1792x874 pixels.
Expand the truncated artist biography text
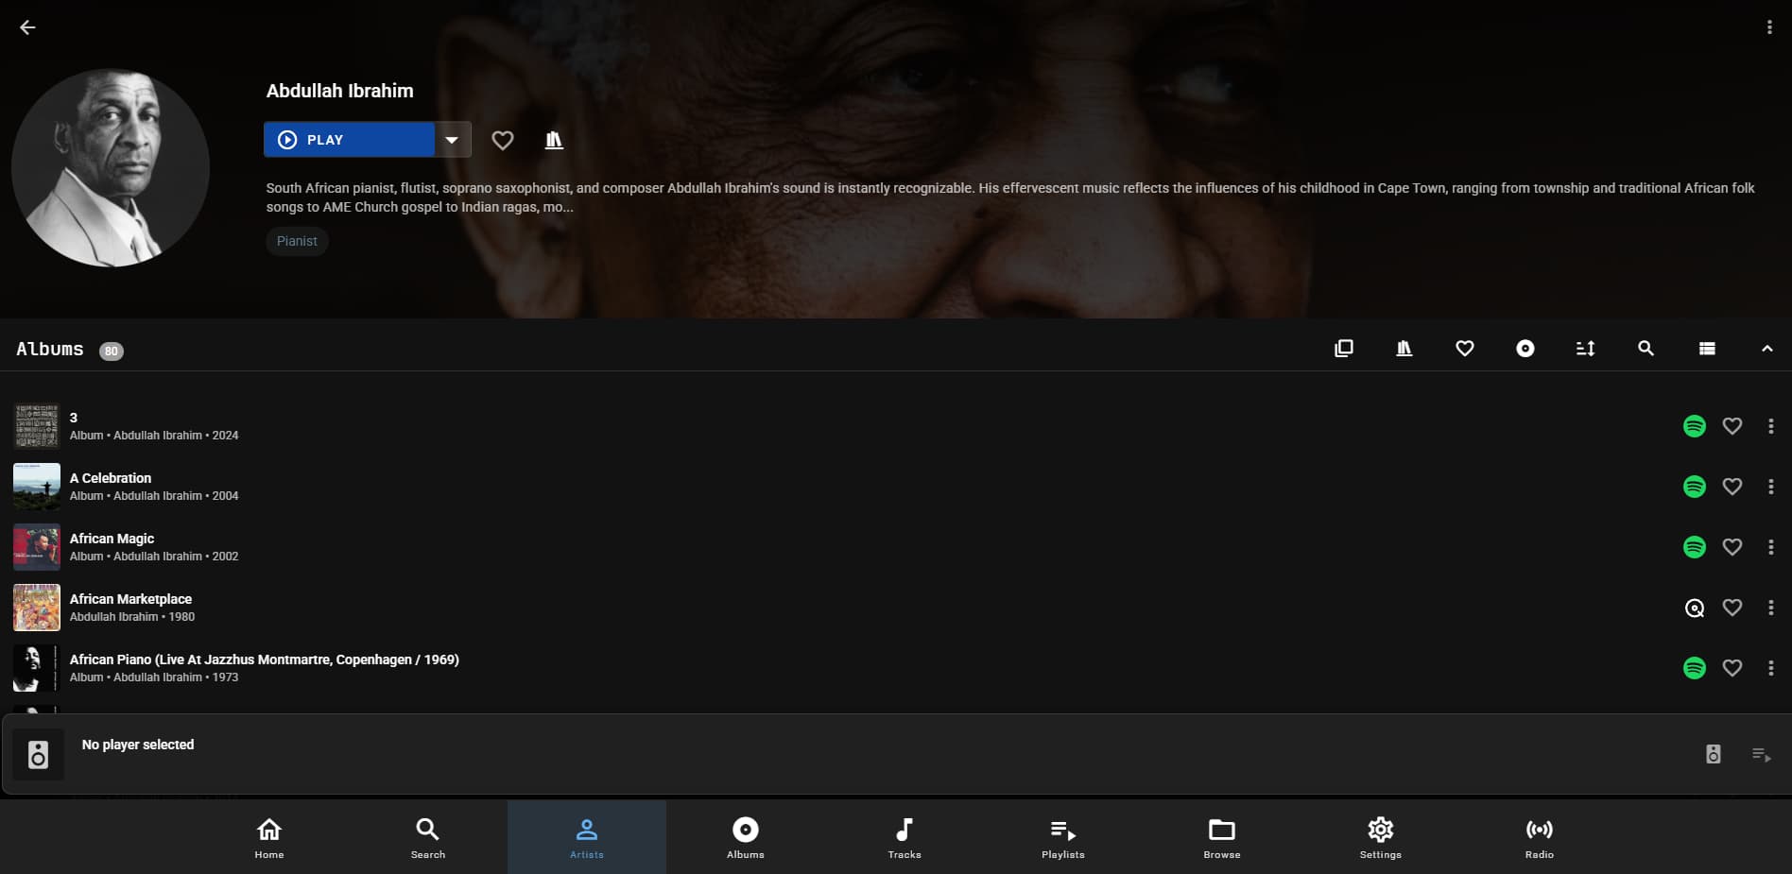[x=1009, y=197]
